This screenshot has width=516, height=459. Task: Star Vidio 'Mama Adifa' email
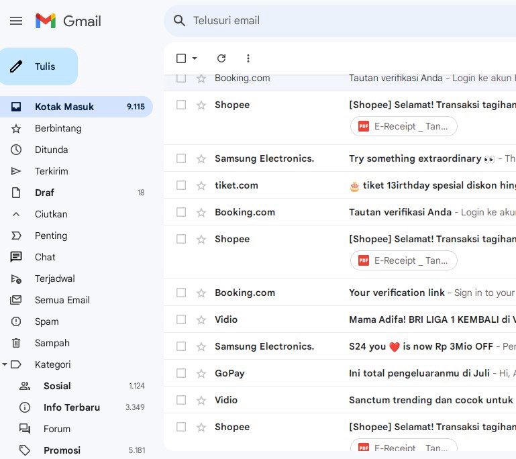201,320
